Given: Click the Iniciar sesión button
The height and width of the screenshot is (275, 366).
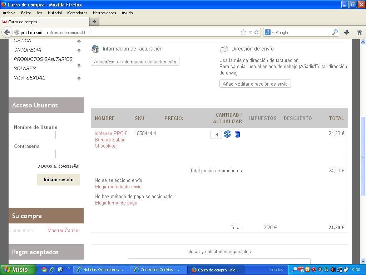Looking at the screenshot, I should (x=58, y=180).
